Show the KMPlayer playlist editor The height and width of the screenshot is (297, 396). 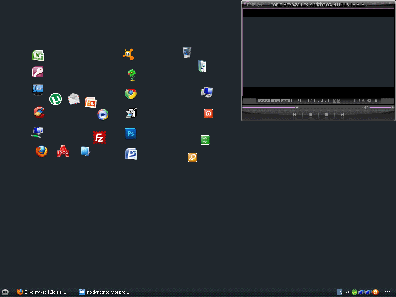point(376,101)
